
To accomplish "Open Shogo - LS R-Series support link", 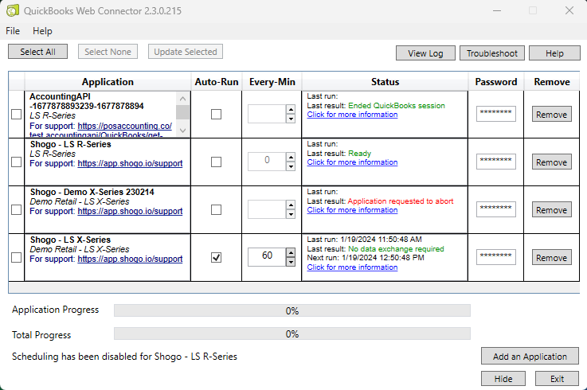I will point(130,163).
